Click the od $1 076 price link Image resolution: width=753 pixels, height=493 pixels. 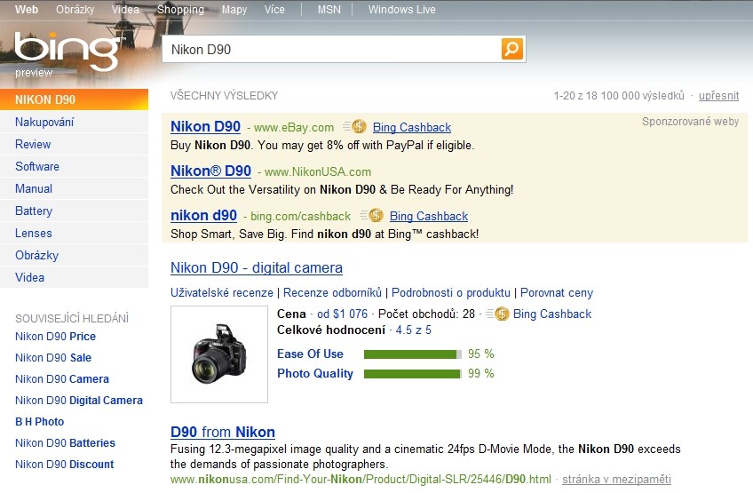click(x=342, y=314)
